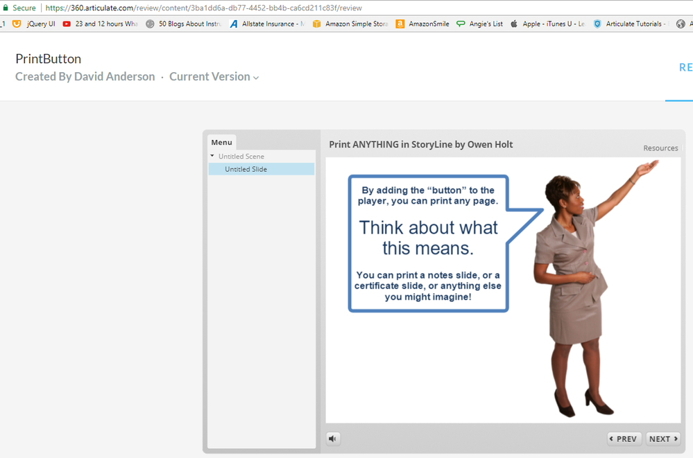The width and height of the screenshot is (693, 458).
Task: Open the Allstate Insurance bookmark
Action: [x=267, y=24]
